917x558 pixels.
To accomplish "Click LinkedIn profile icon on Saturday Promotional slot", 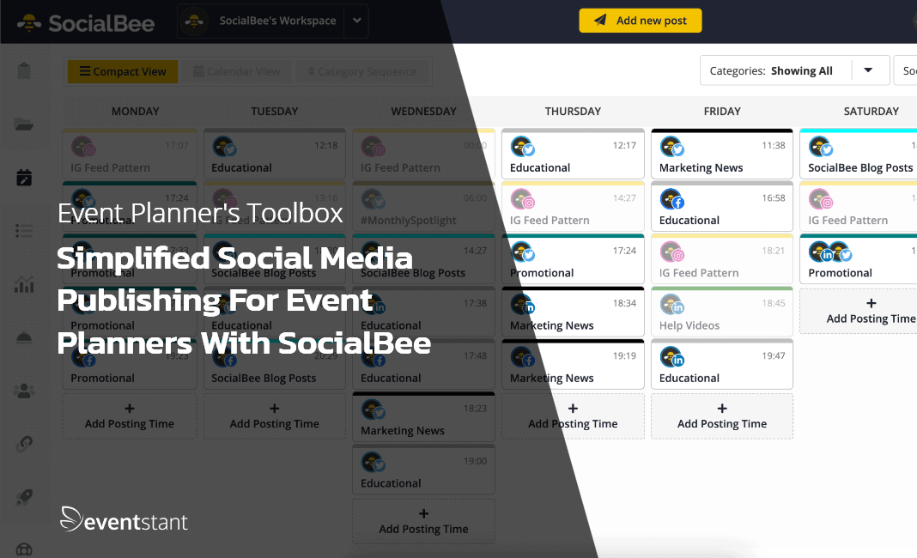I will [x=821, y=252].
